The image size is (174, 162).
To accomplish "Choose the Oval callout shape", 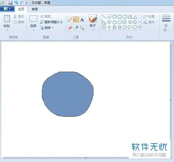I will 130,27.
